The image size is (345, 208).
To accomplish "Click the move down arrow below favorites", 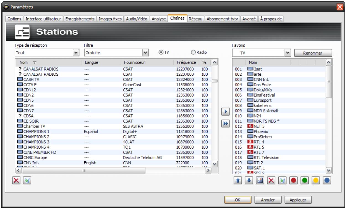I will tap(249, 180).
